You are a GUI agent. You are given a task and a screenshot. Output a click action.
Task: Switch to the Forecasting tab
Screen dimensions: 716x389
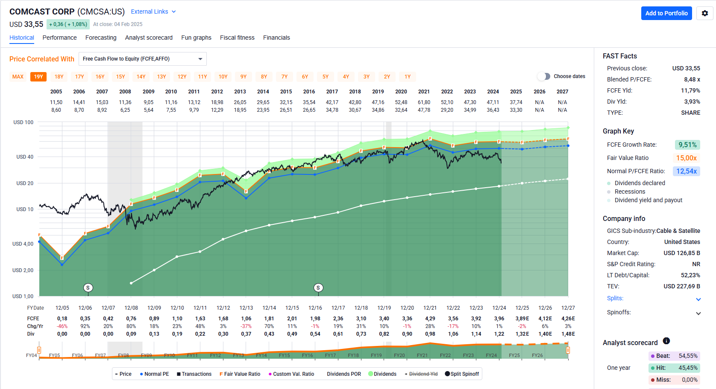coord(101,38)
